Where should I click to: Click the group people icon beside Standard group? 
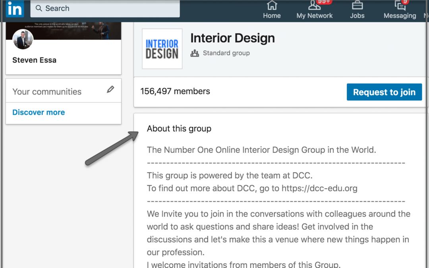click(x=195, y=53)
